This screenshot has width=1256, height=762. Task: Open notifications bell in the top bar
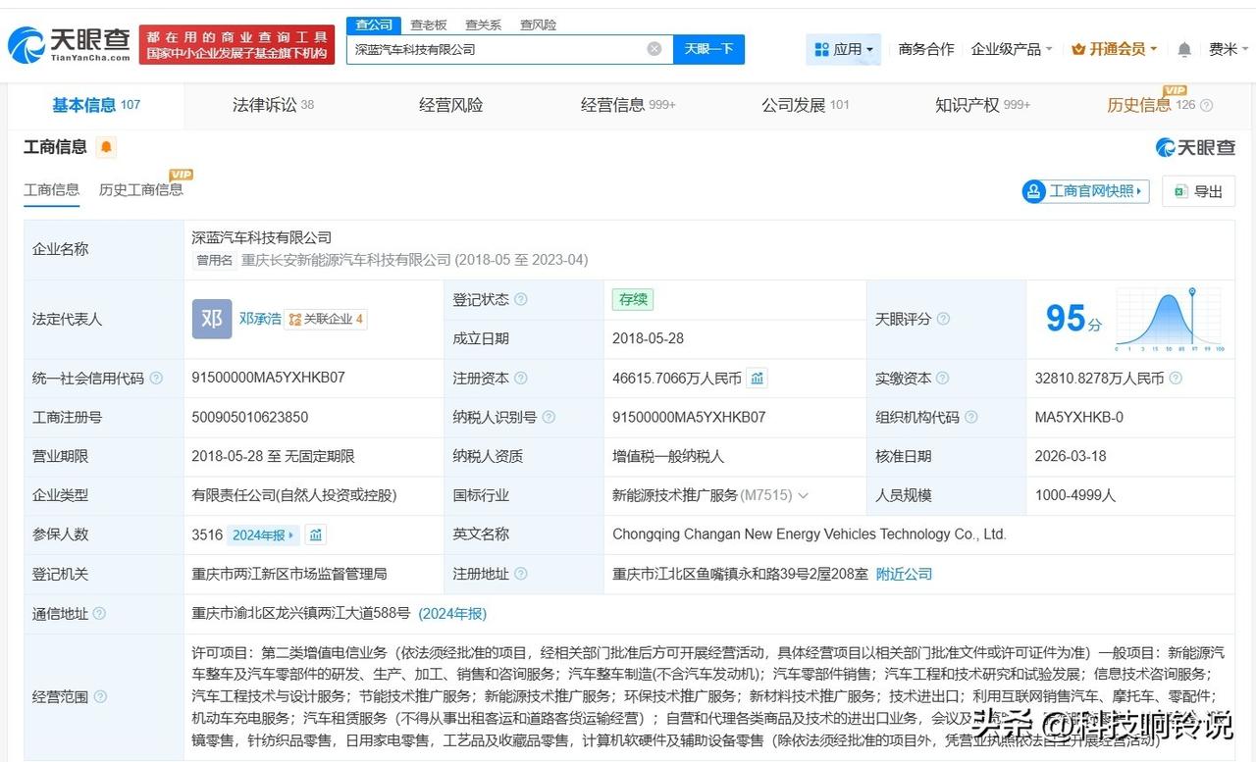(1184, 49)
